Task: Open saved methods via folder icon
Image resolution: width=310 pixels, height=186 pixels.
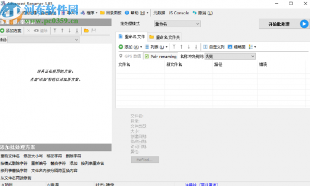Action: click(x=86, y=30)
